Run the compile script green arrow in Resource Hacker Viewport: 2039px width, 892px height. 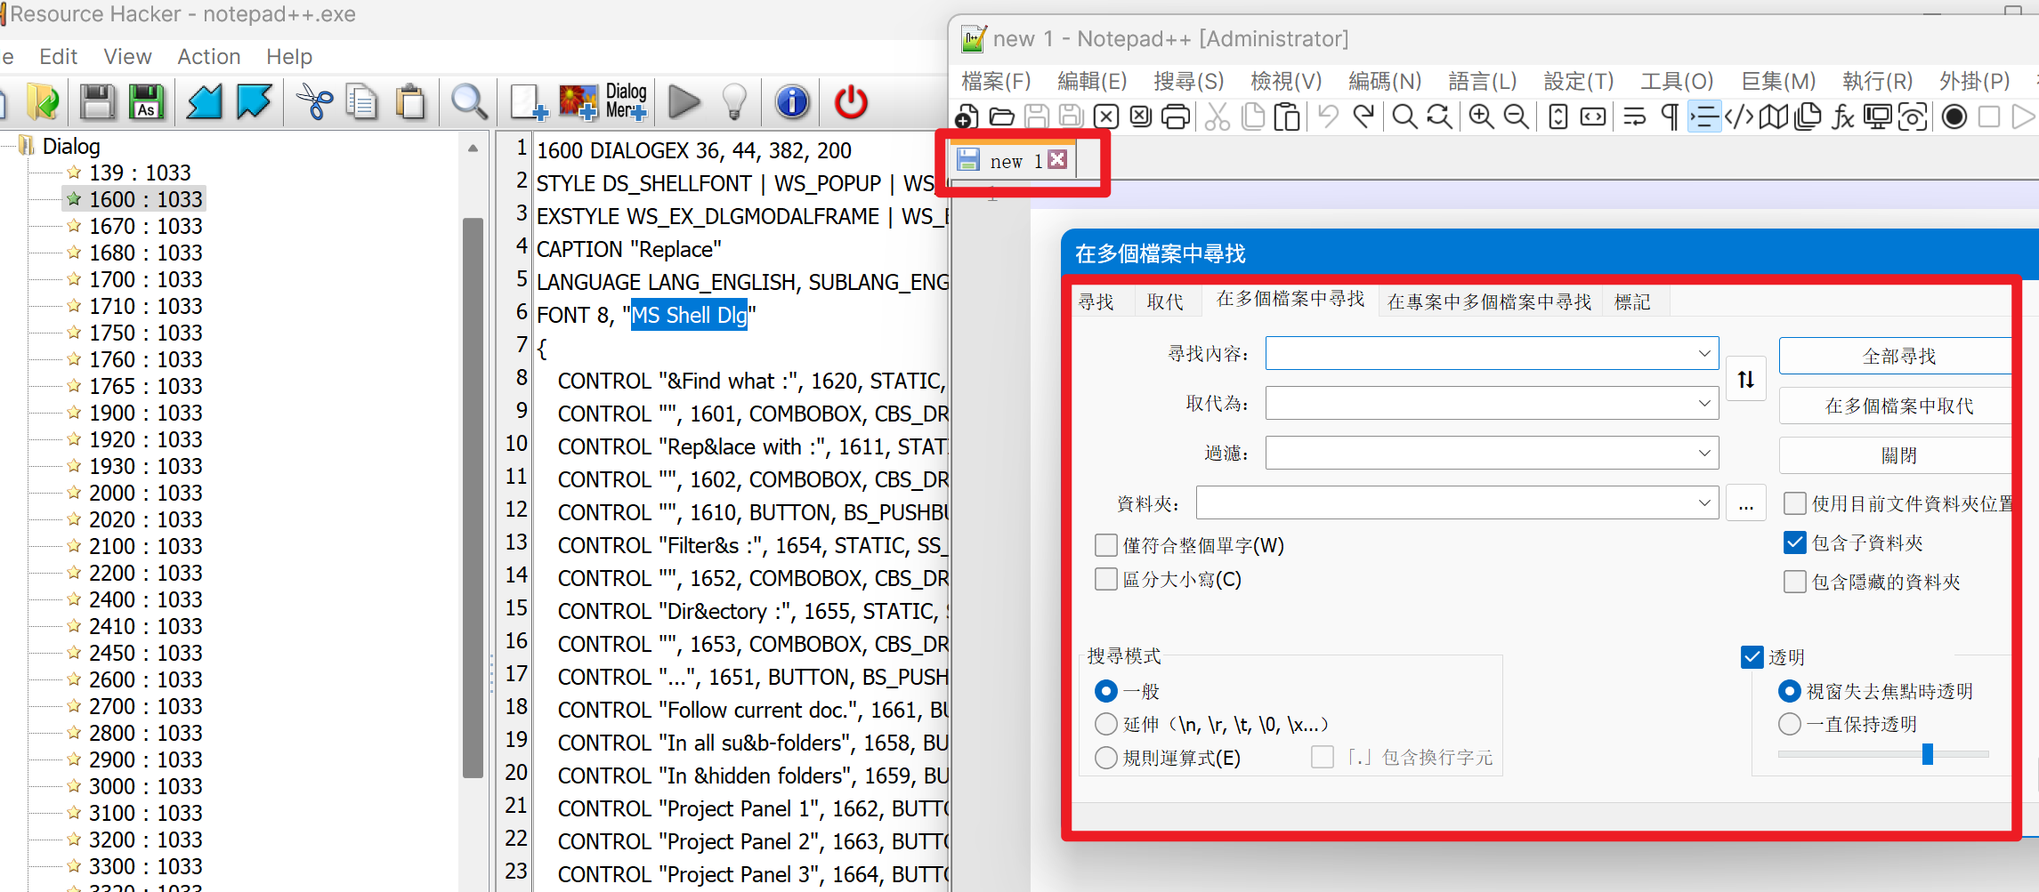click(684, 101)
